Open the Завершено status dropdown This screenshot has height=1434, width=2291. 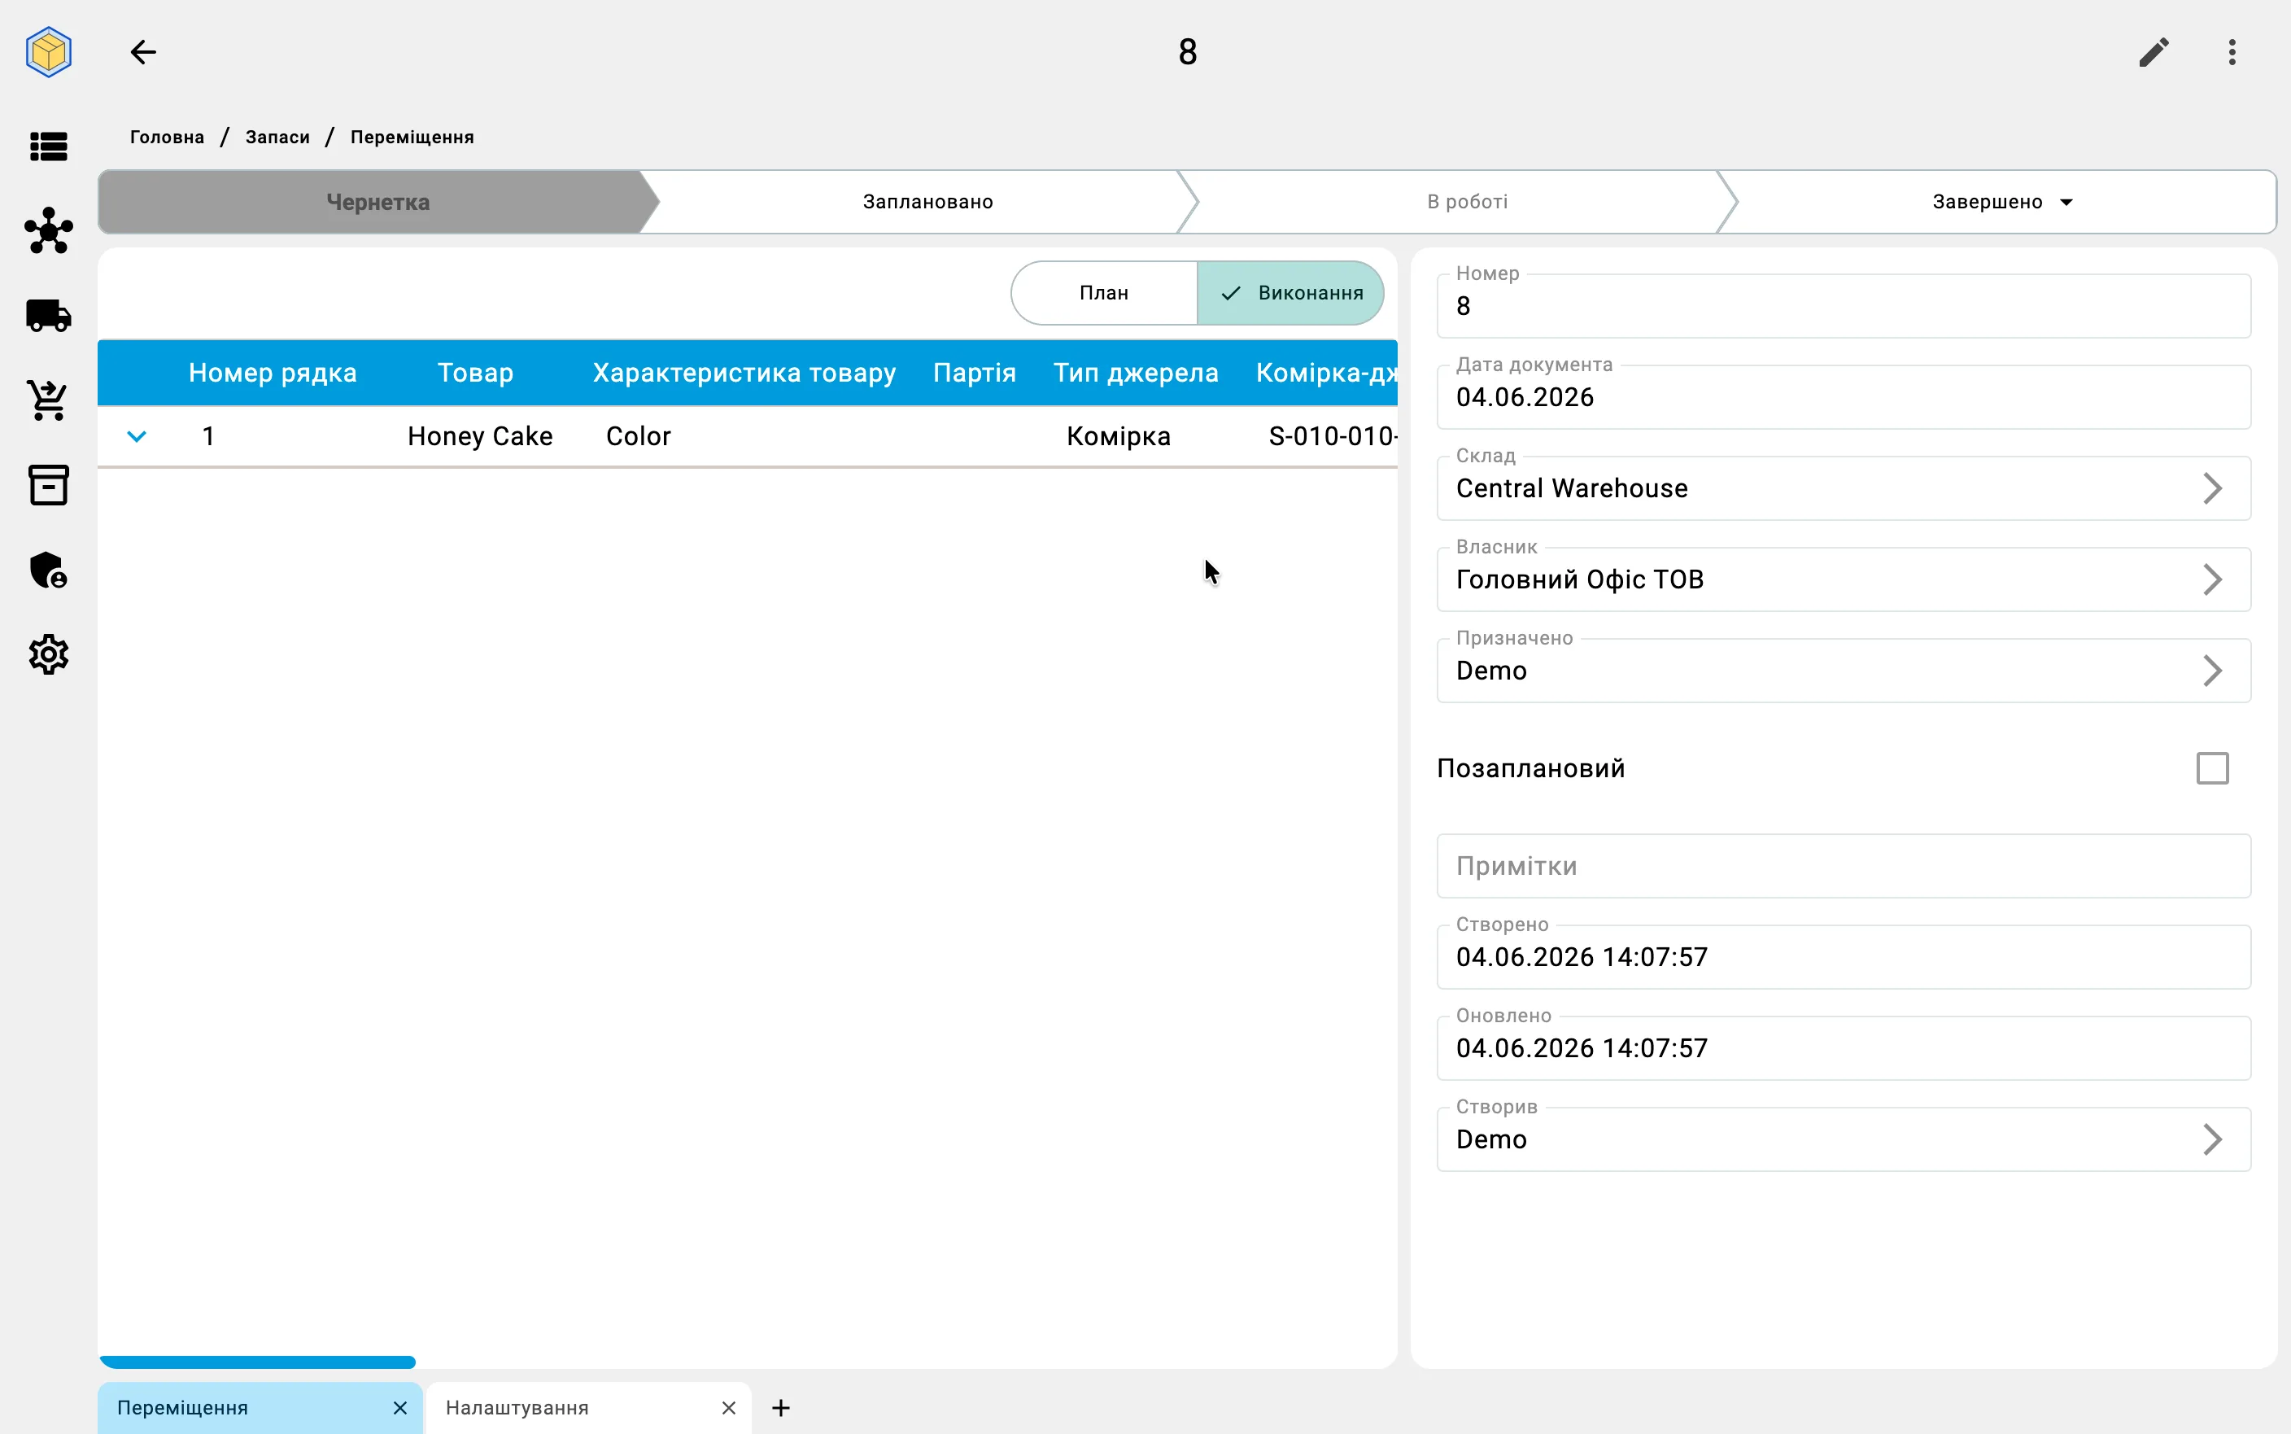pyautogui.click(x=2002, y=202)
